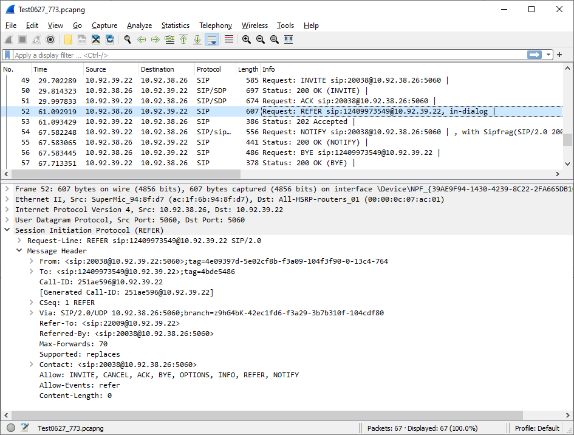574x435 pixels.
Task: Click in the display filter input field
Action: pyautogui.click(x=267, y=55)
